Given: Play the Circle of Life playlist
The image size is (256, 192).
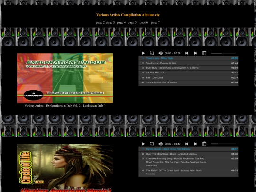Looking at the screenshot, I should tap(143, 144).
